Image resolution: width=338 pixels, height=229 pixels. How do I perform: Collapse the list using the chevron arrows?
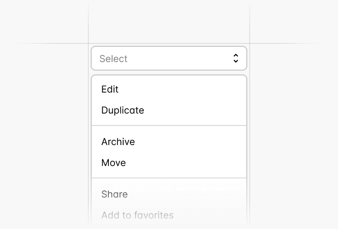[236, 58]
